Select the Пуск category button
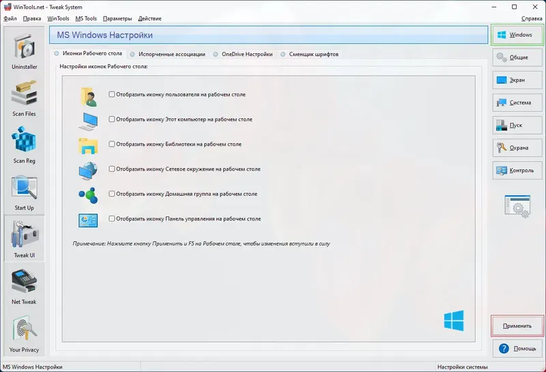Screen dimensions: 546x372 click(517, 125)
